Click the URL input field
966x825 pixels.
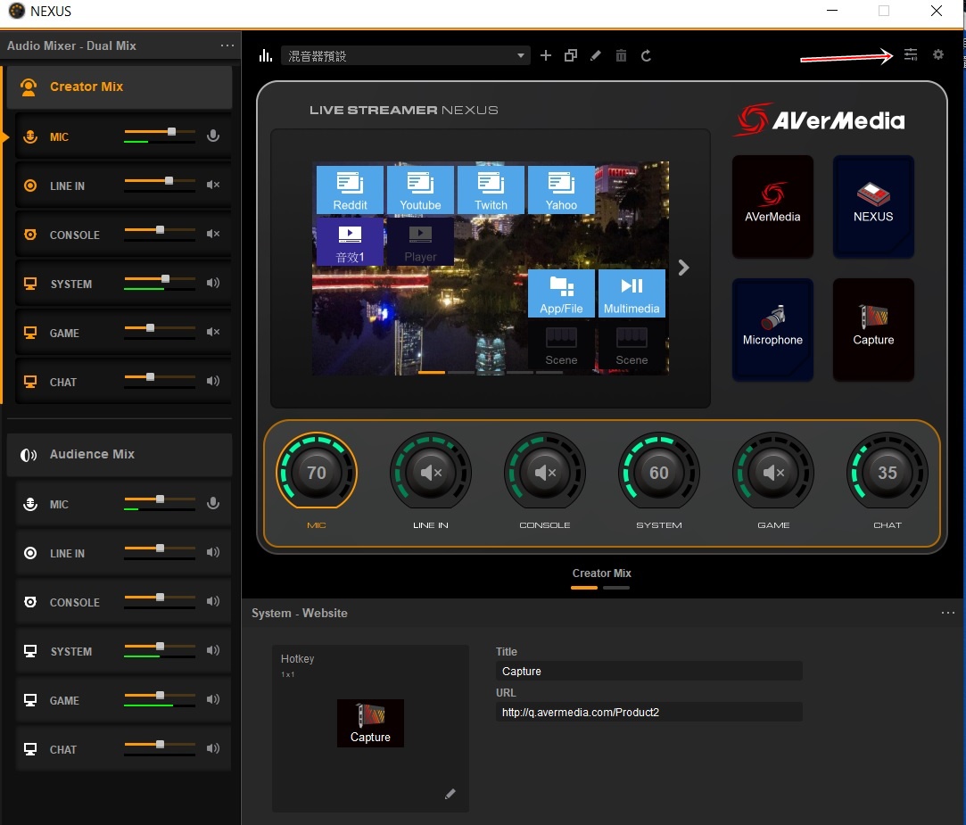point(648,713)
